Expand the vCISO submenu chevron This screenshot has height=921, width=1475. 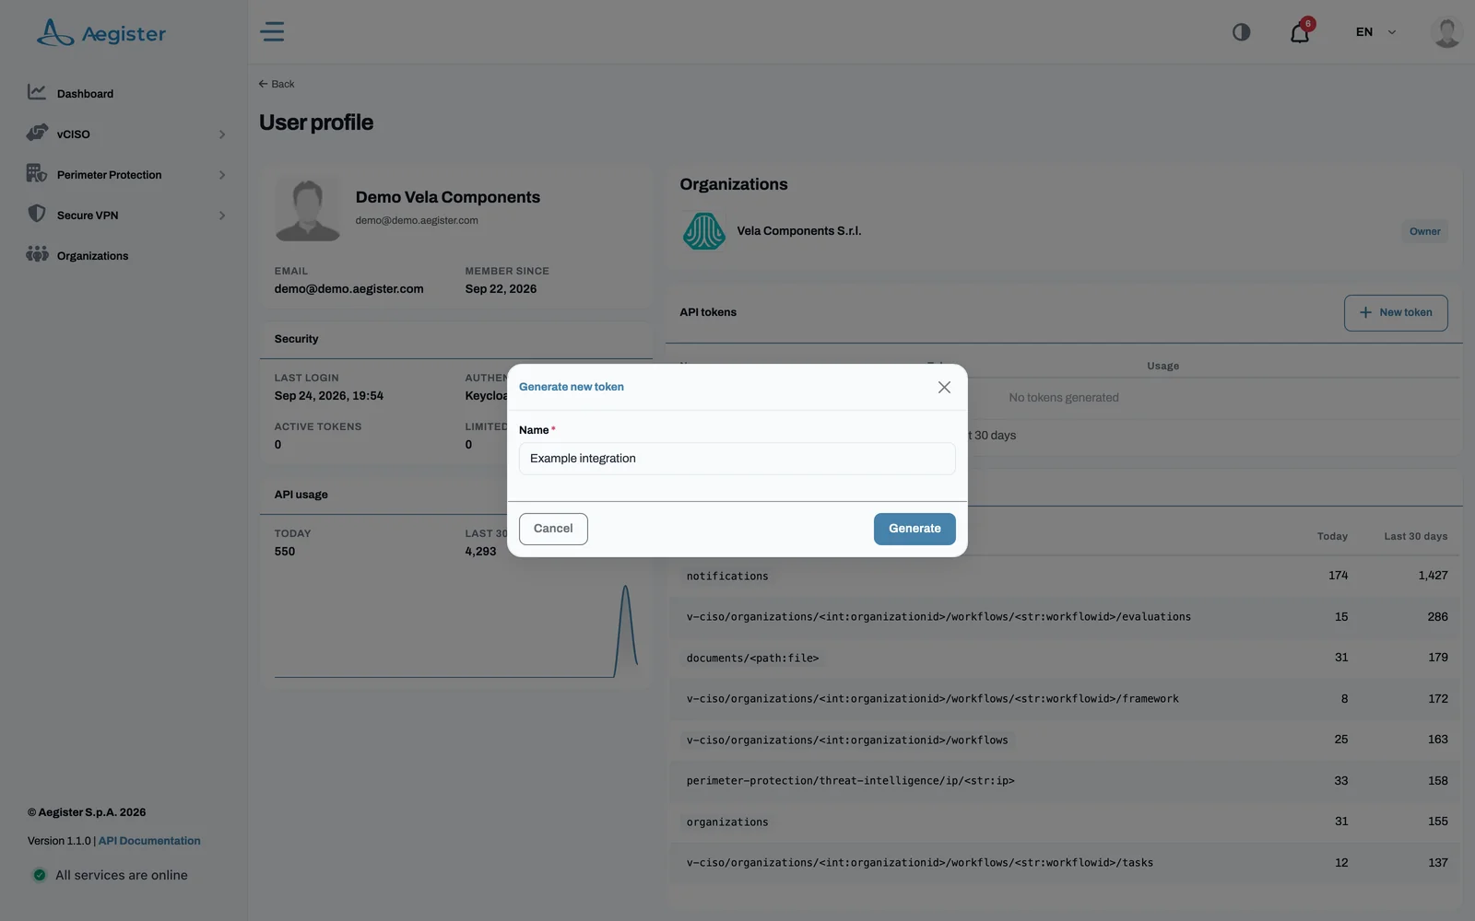tap(222, 134)
